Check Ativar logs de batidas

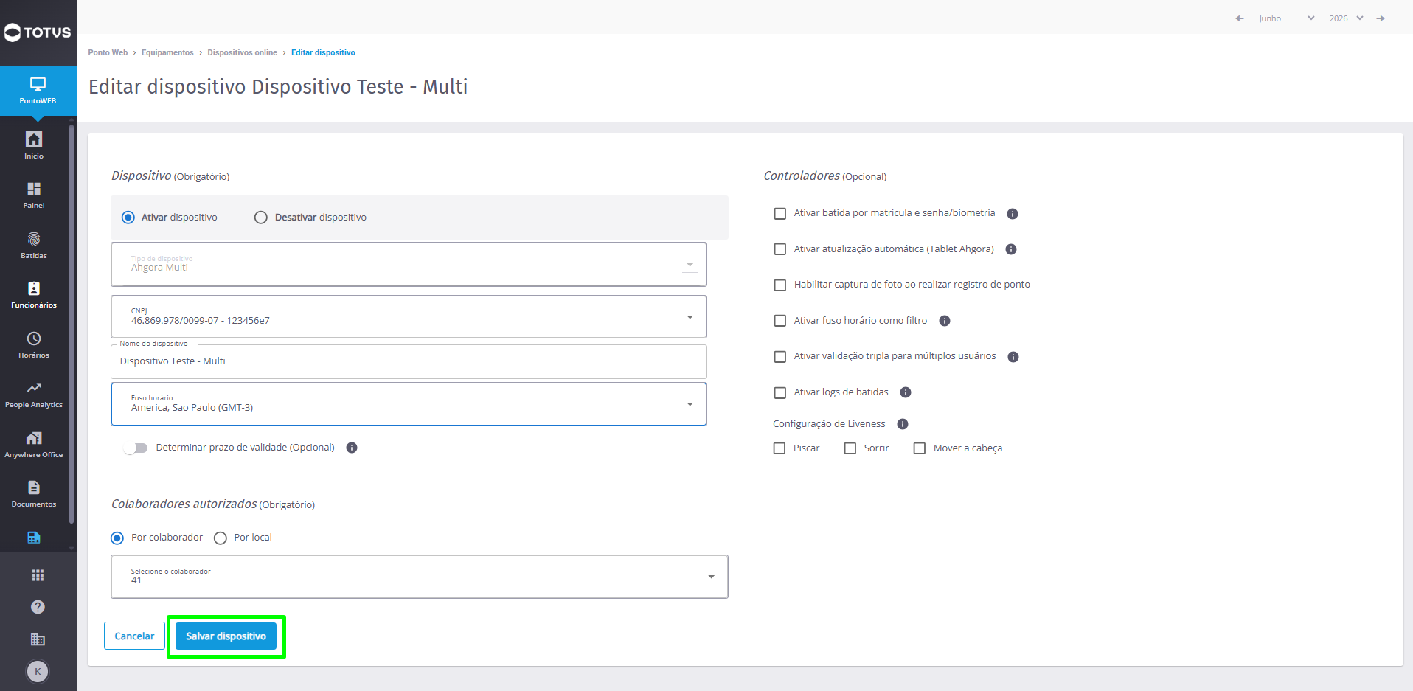[x=780, y=393]
